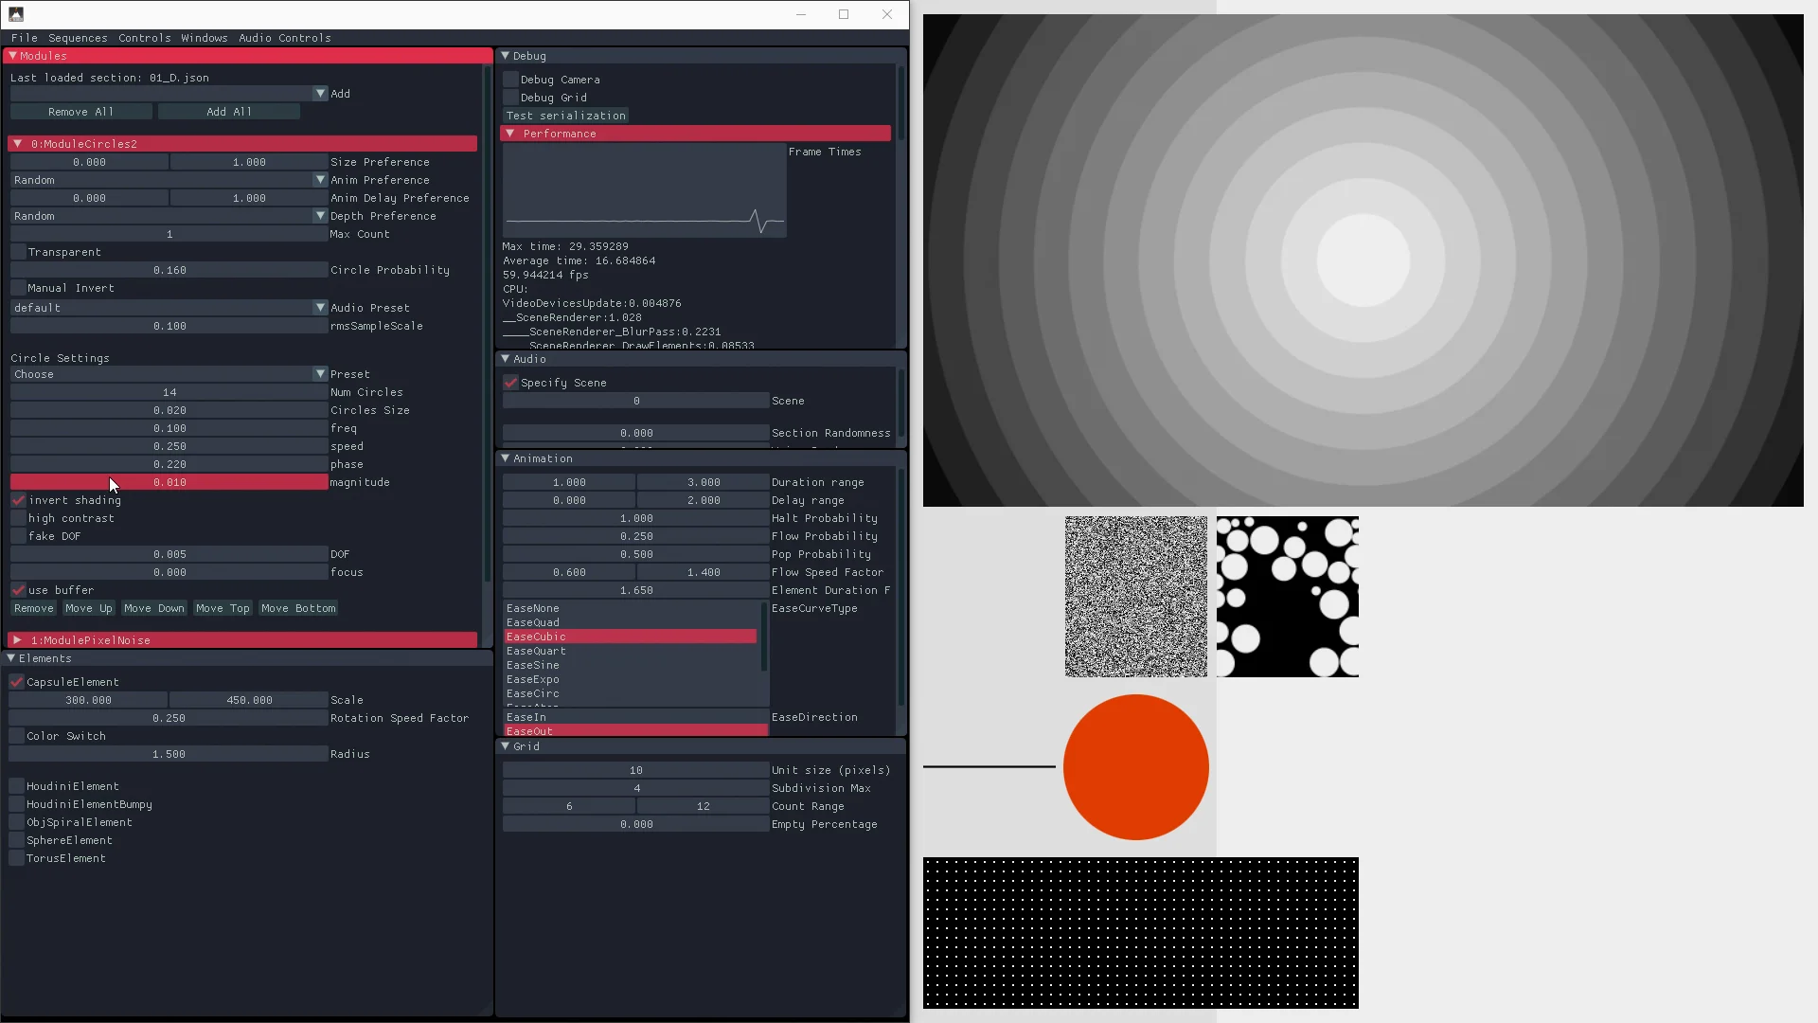Viewport: 1818px width, 1023px height.
Task: Click the Num Circles slider
Action: pyautogui.click(x=169, y=392)
